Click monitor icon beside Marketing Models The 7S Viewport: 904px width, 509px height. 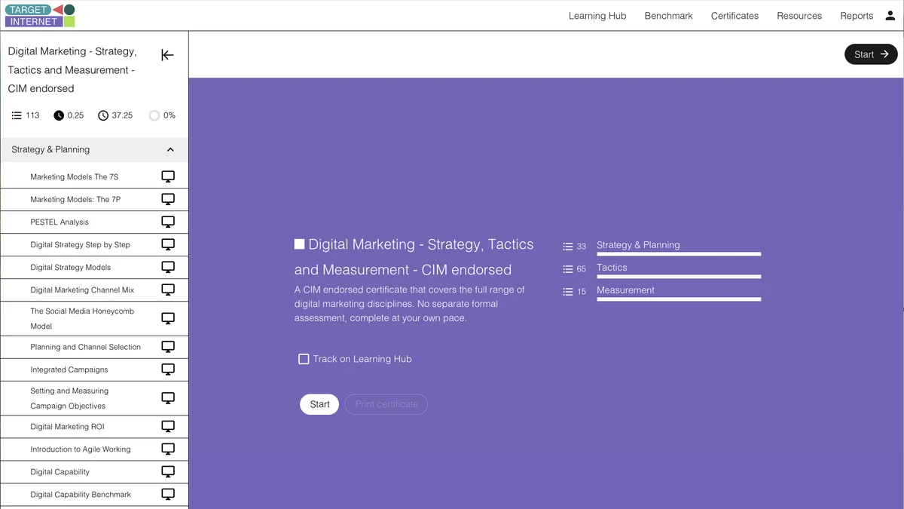click(x=168, y=176)
